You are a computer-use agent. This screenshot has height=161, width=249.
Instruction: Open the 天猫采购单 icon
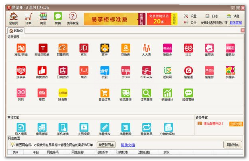[43, 48]
